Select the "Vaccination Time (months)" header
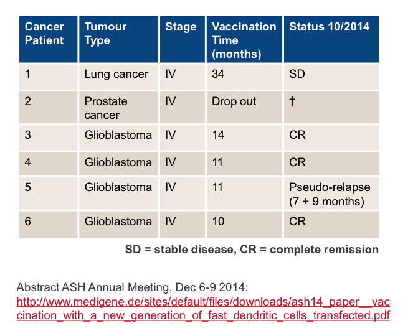The image size is (413, 336). [244, 40]
